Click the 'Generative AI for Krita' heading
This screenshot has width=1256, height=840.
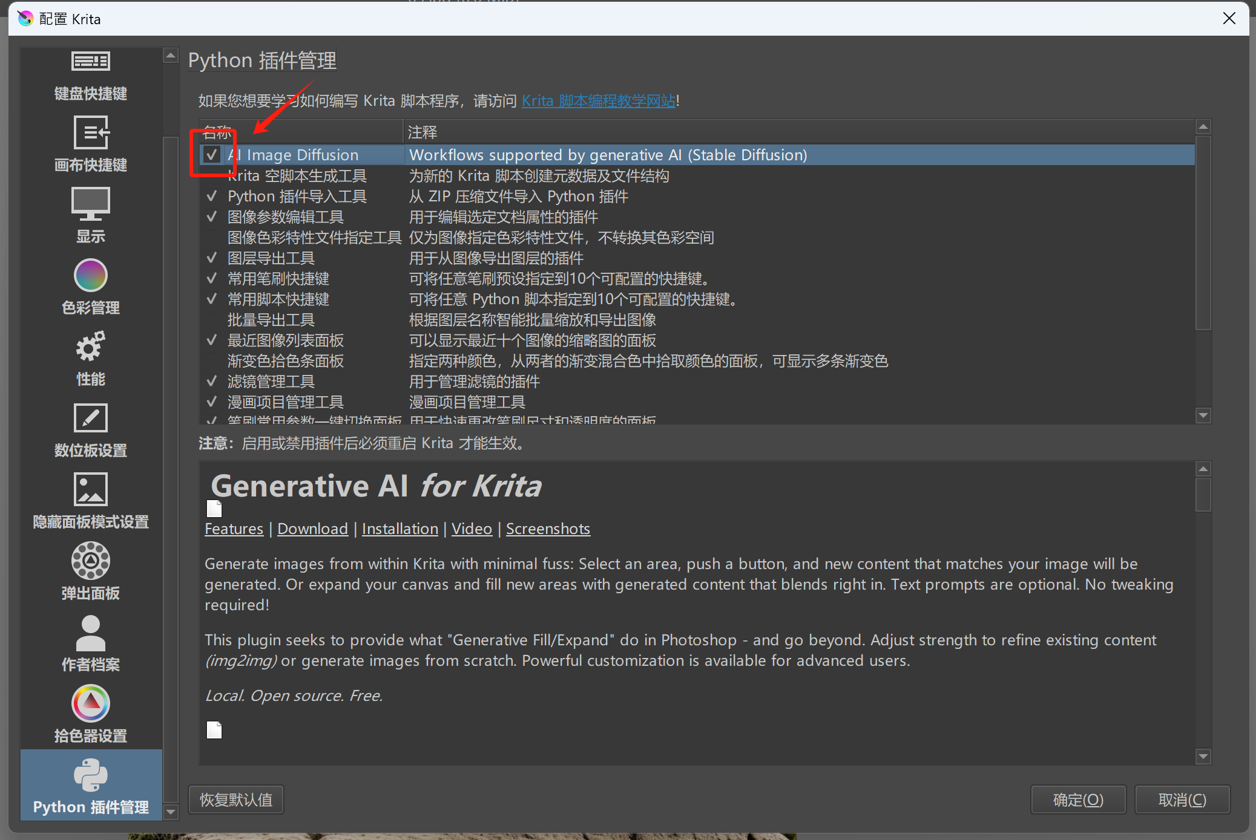coord(376,486)
